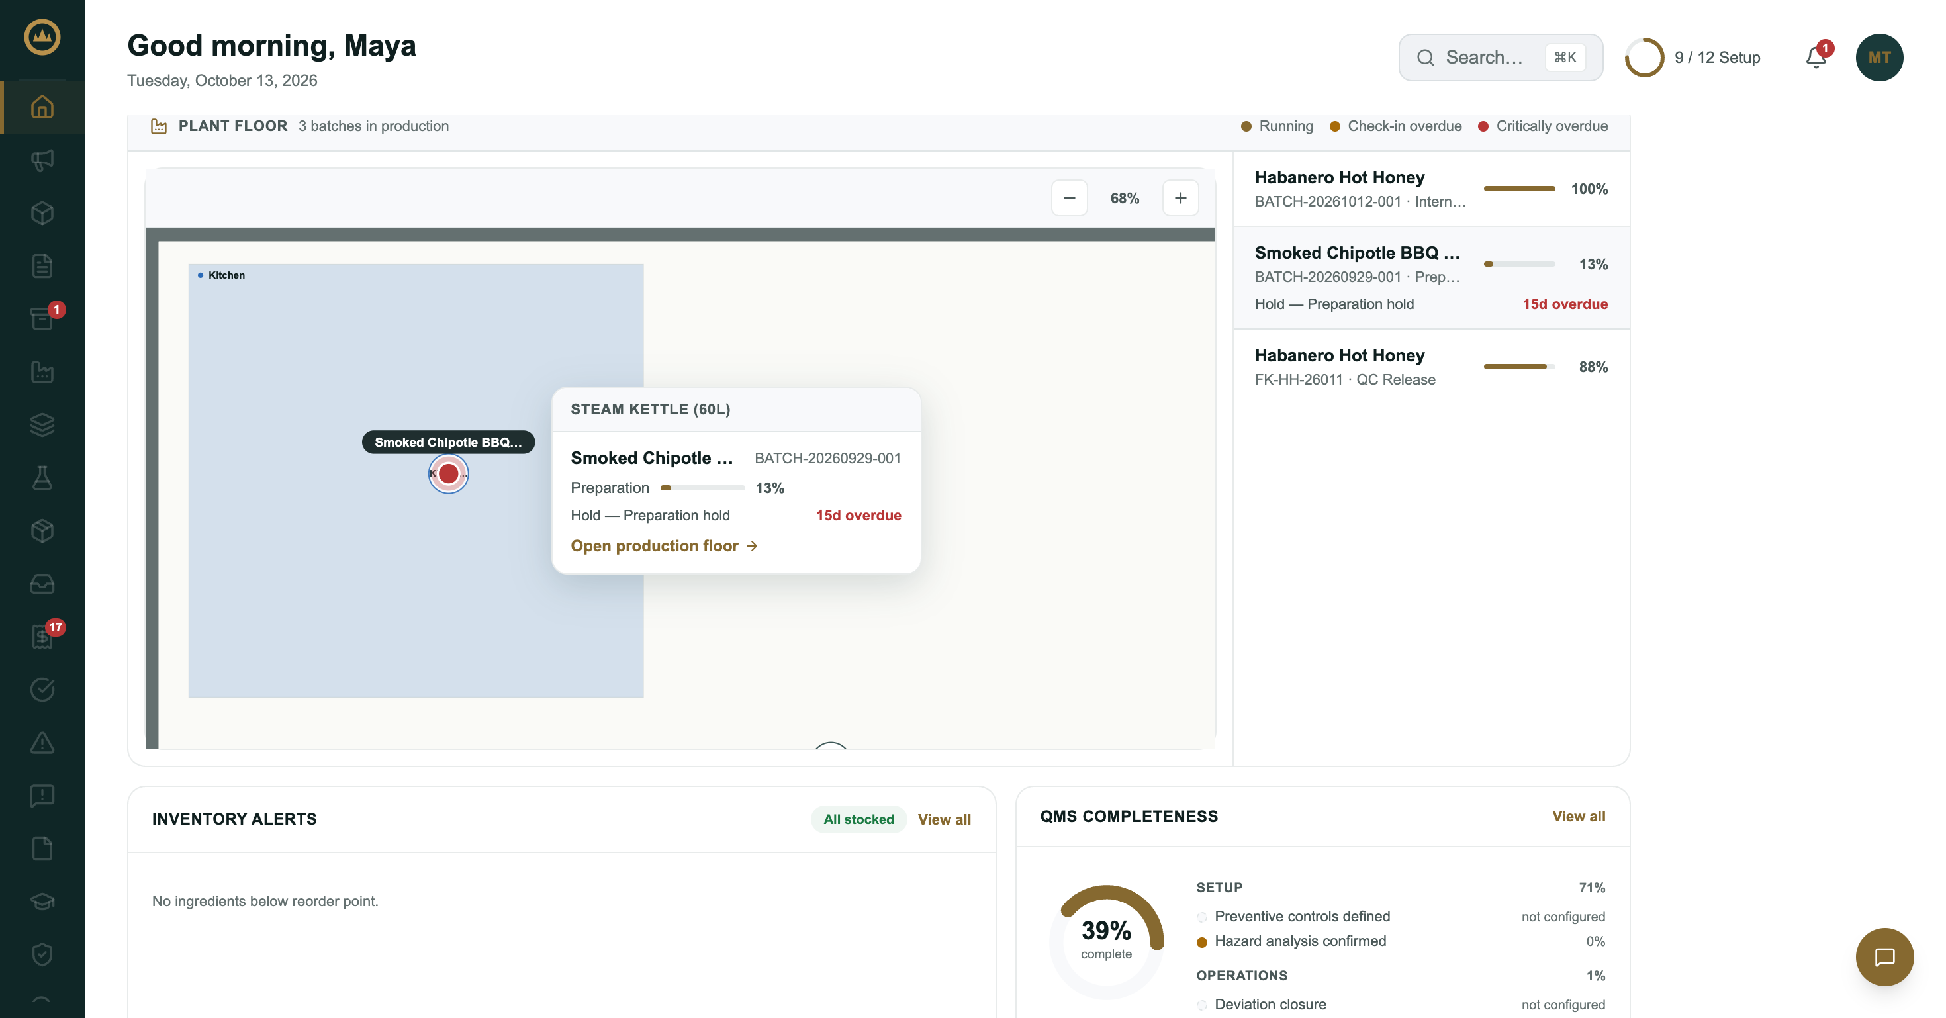Open the chat bubble floating button

1884,956
